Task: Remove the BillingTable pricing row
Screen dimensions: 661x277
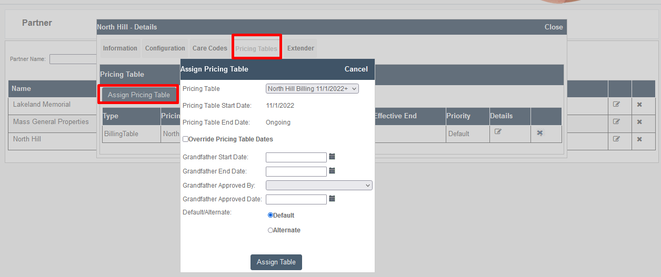Action: pyautogui.click(x=539, y=133)
